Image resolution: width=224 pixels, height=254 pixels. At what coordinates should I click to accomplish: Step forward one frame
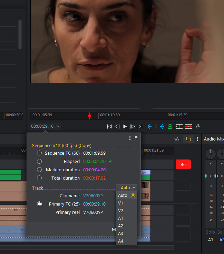(x=132, y=127)
